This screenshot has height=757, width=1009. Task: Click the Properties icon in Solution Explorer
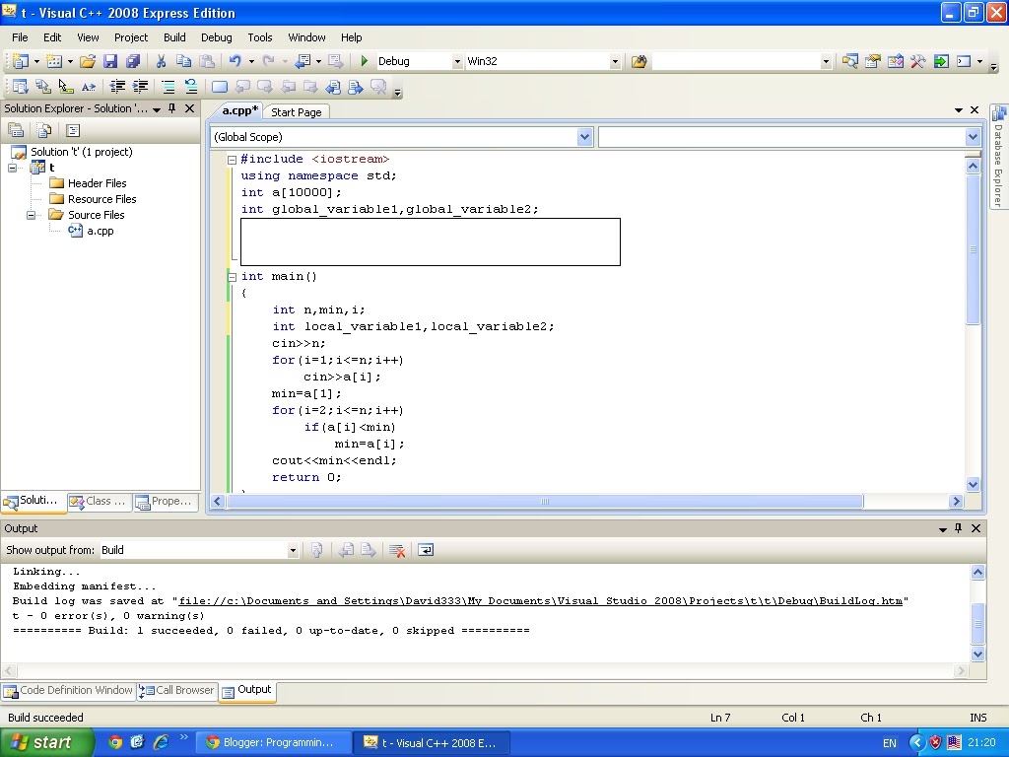pyautogui.click(x=71, y=129)
